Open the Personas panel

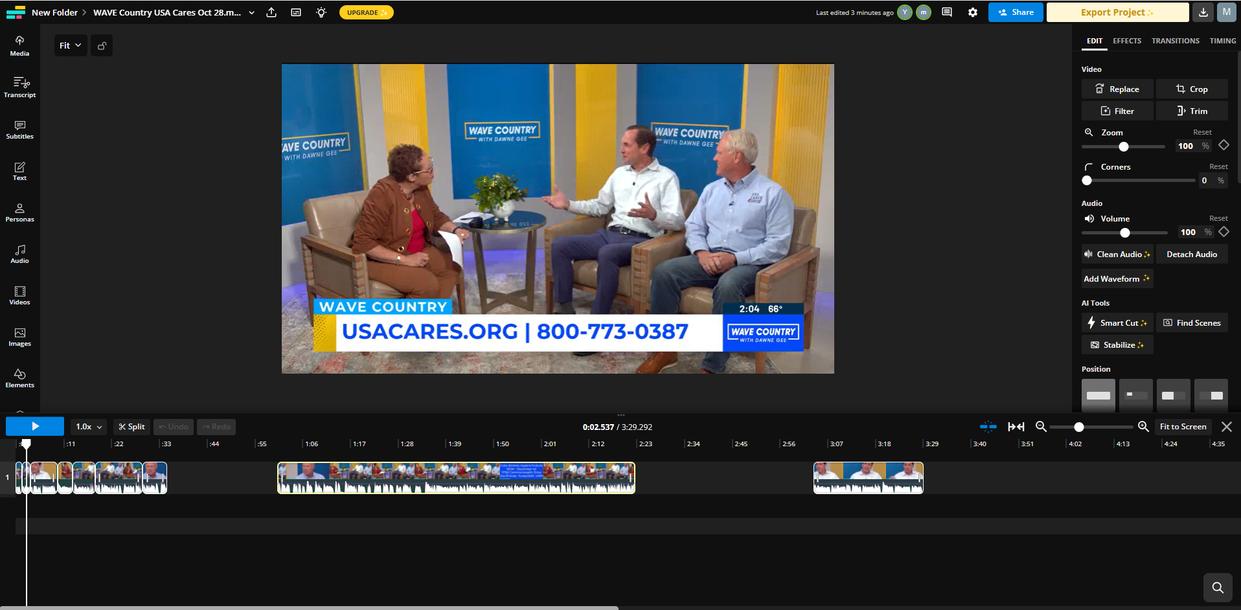click(x=19, y=212)
